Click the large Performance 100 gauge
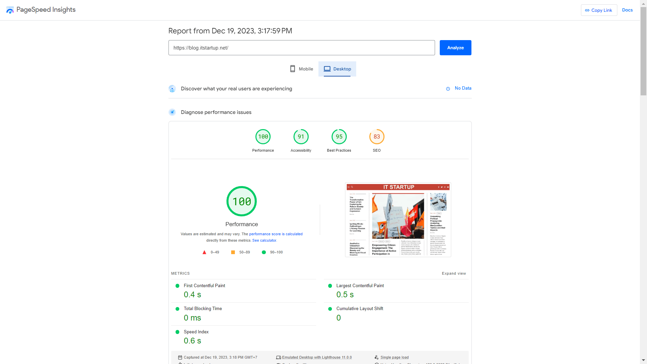The image size is (647, 364). 242,201
